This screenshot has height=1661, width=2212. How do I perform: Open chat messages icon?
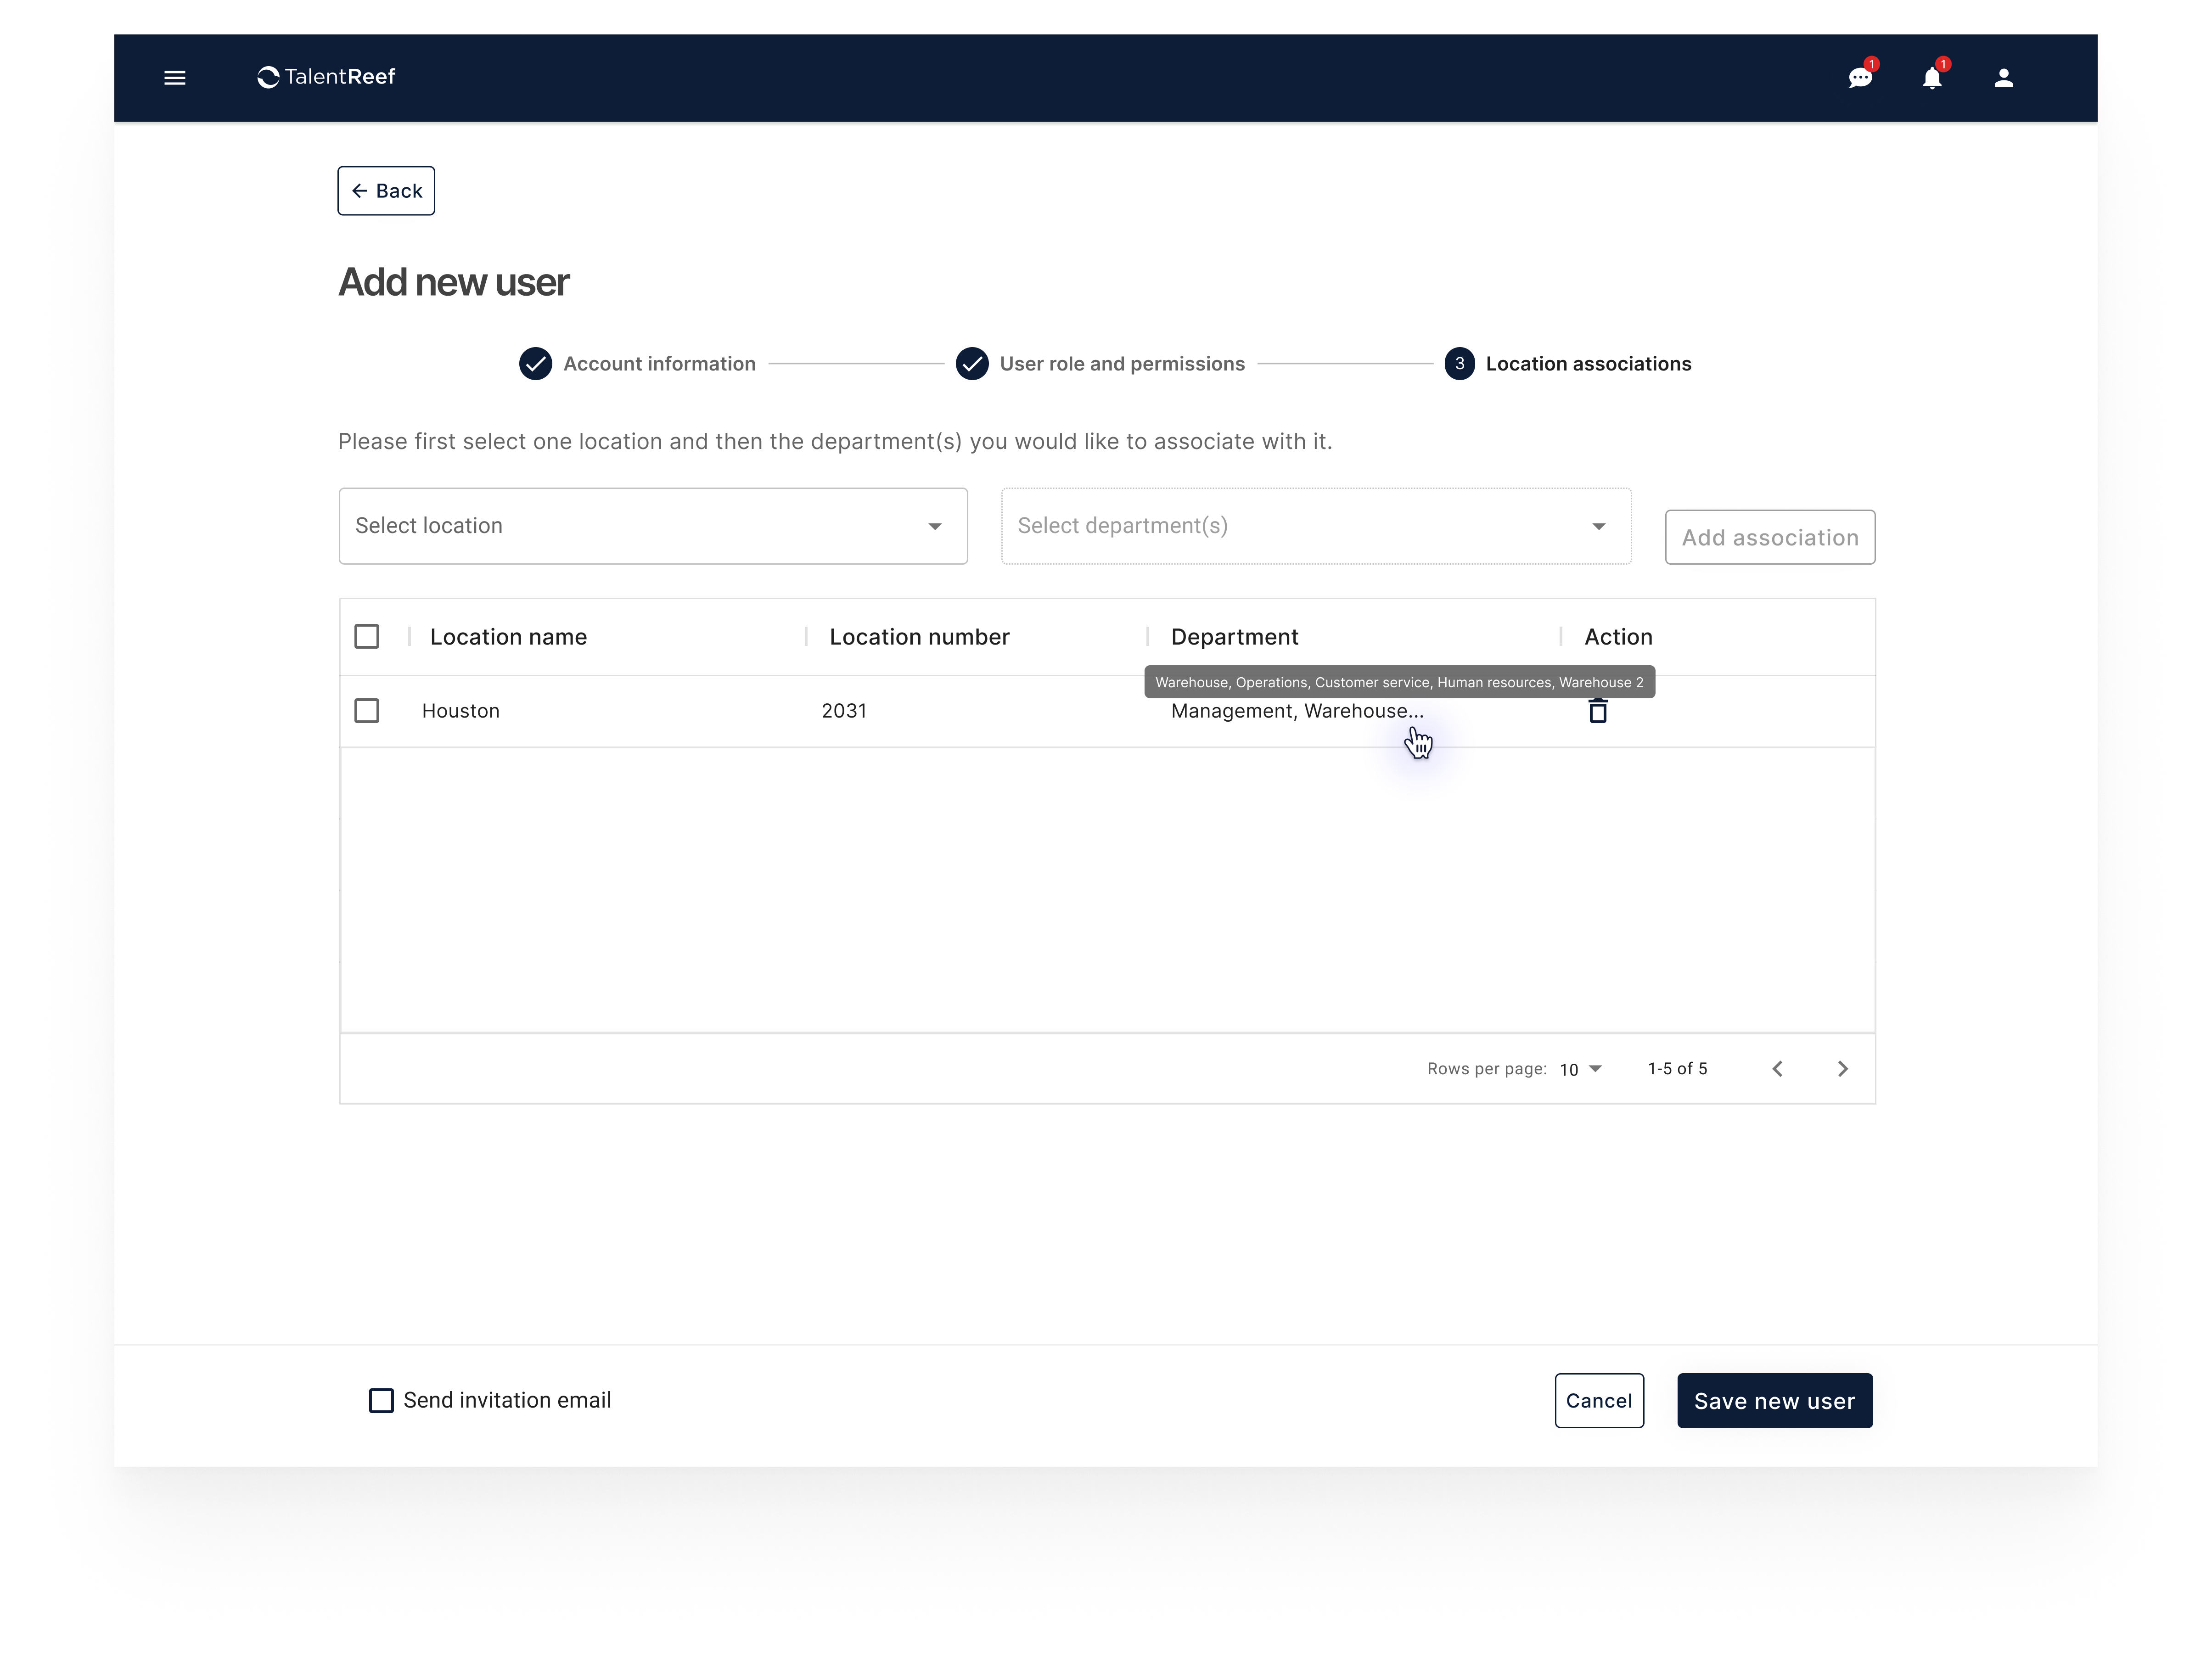coord(1860,78)
